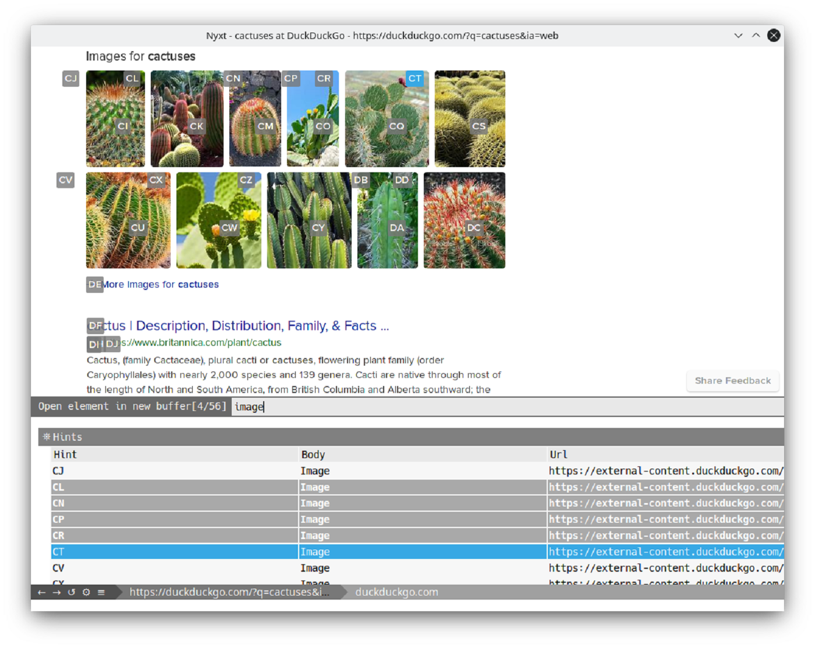Click the prompt input containing image text
815x648 pixels.
tap(250, 406)
